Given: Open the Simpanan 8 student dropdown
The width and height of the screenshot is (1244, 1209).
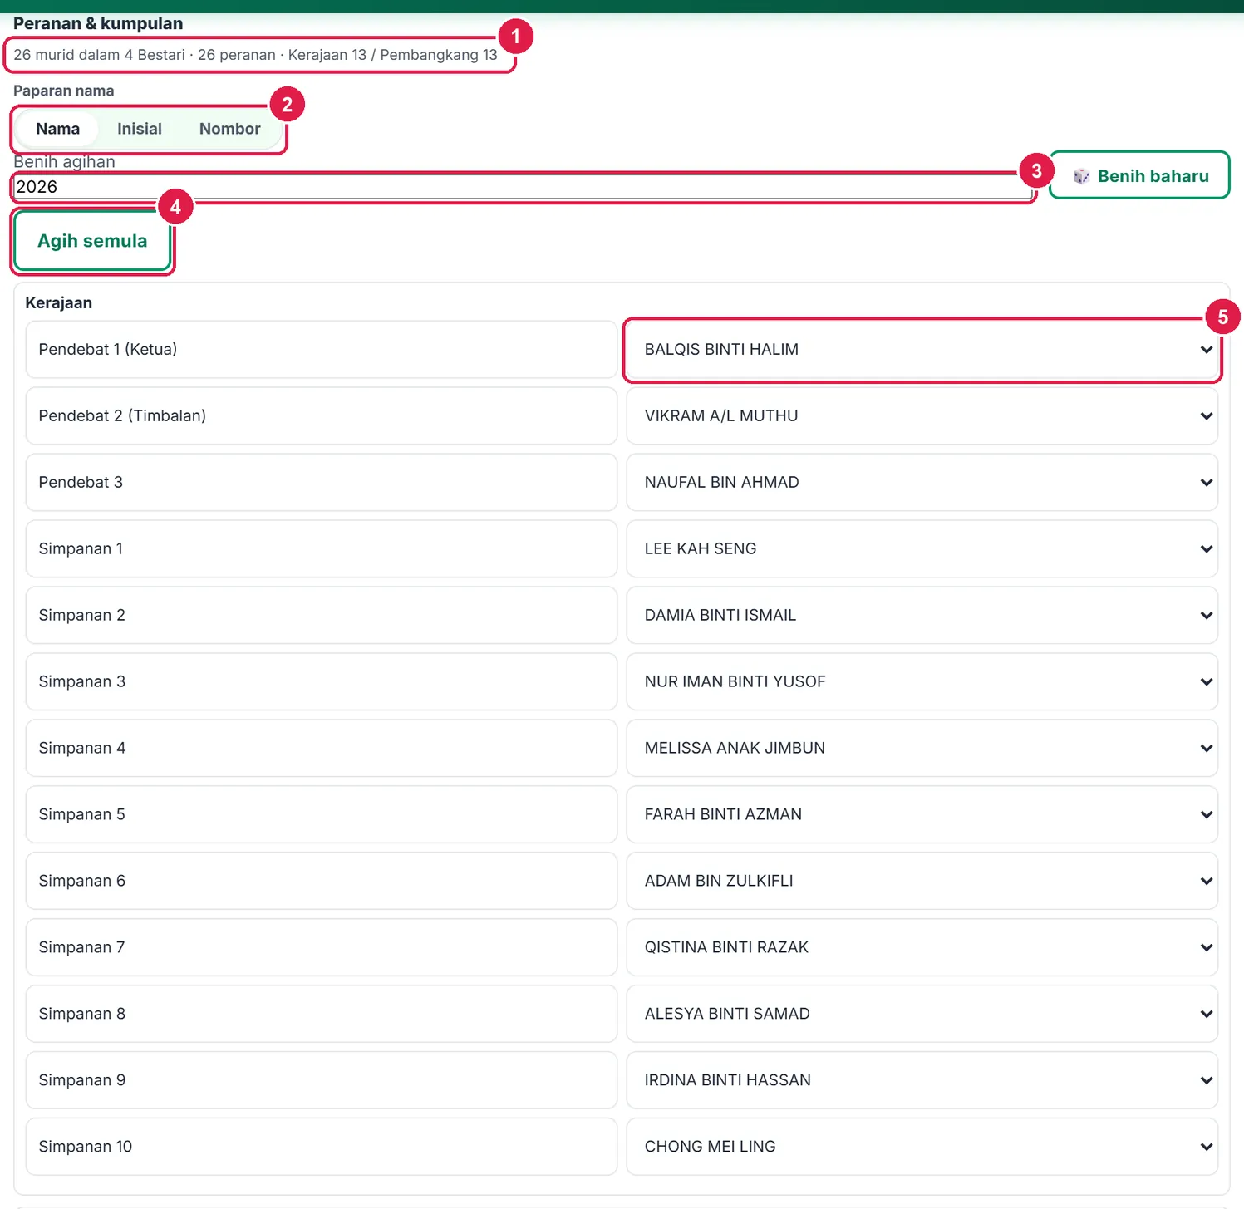Looking at the screenshot, I should pos(922,1015).
